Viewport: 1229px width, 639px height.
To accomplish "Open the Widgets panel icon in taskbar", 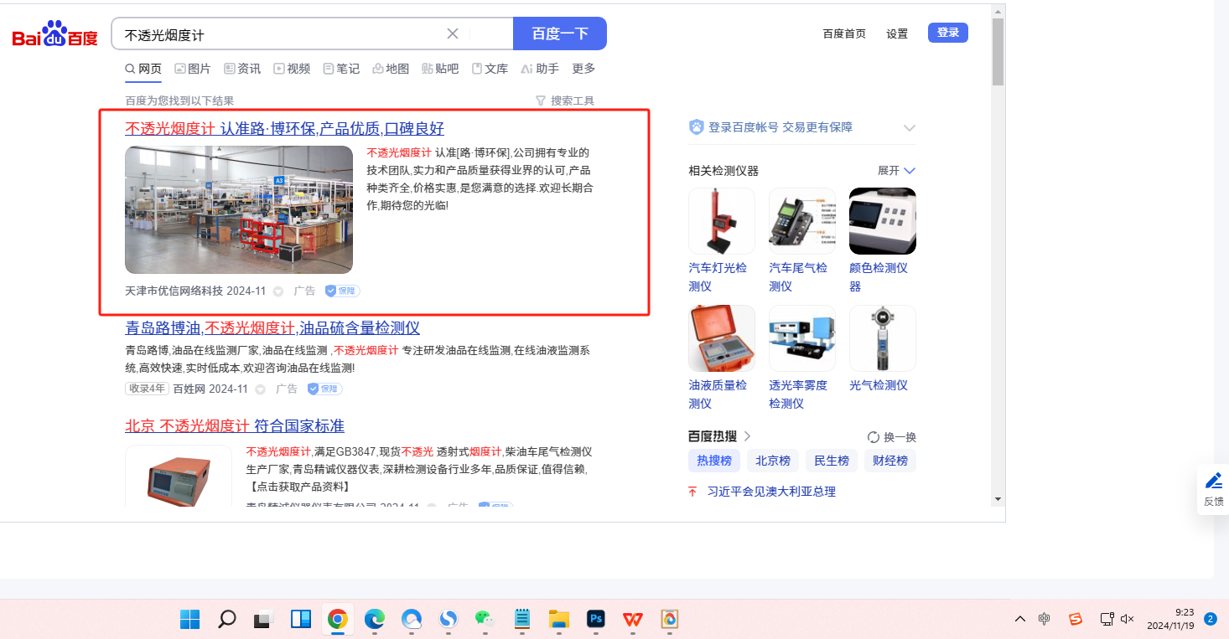I will pyautogui.click(x=300, y=619).
